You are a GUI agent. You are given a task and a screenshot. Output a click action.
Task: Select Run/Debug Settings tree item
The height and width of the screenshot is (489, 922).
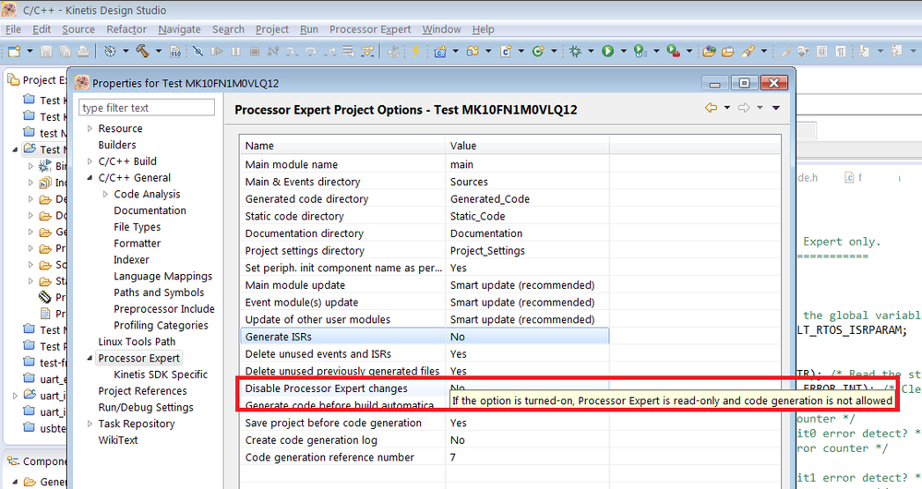point(146,407)
